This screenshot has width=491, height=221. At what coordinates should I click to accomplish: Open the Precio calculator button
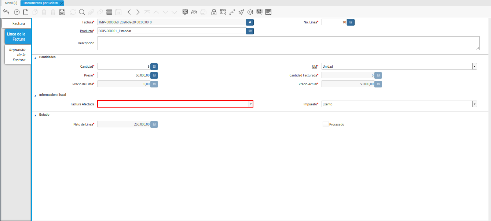point(154,75)
